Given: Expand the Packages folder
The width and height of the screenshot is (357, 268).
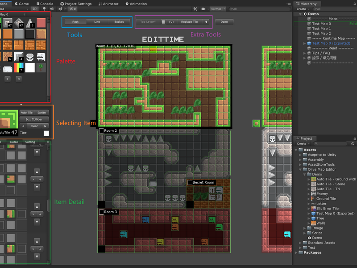Looking at the screenshot, I should tap(296, 252).
